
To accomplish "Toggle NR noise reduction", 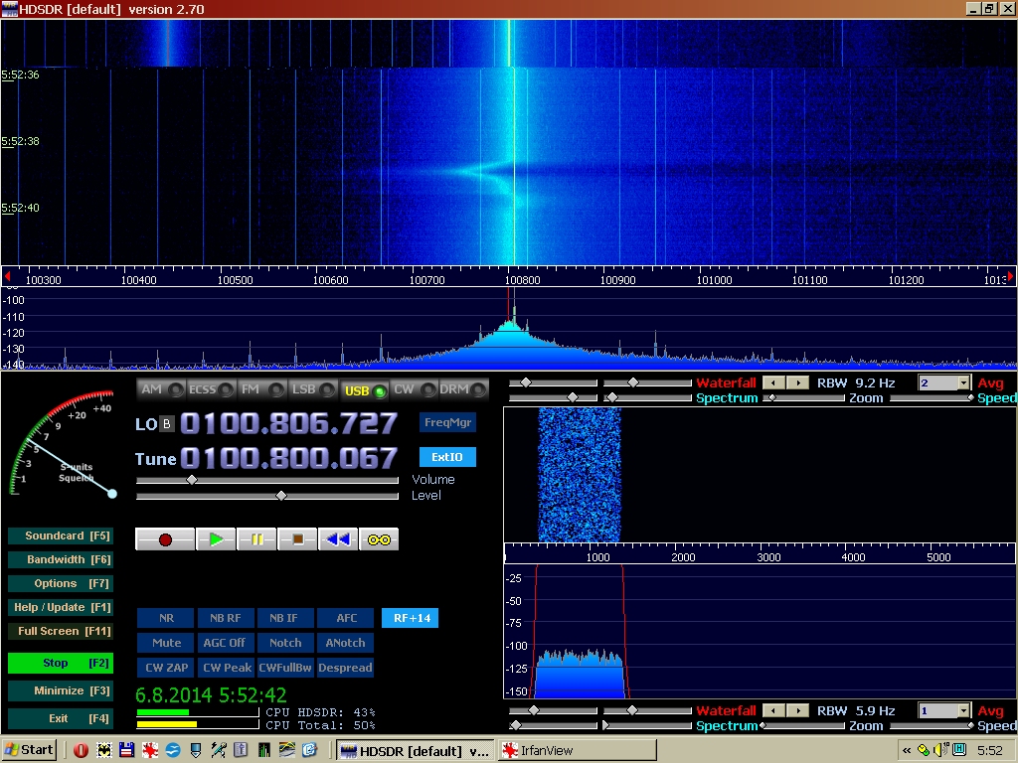I will point(166,618).
